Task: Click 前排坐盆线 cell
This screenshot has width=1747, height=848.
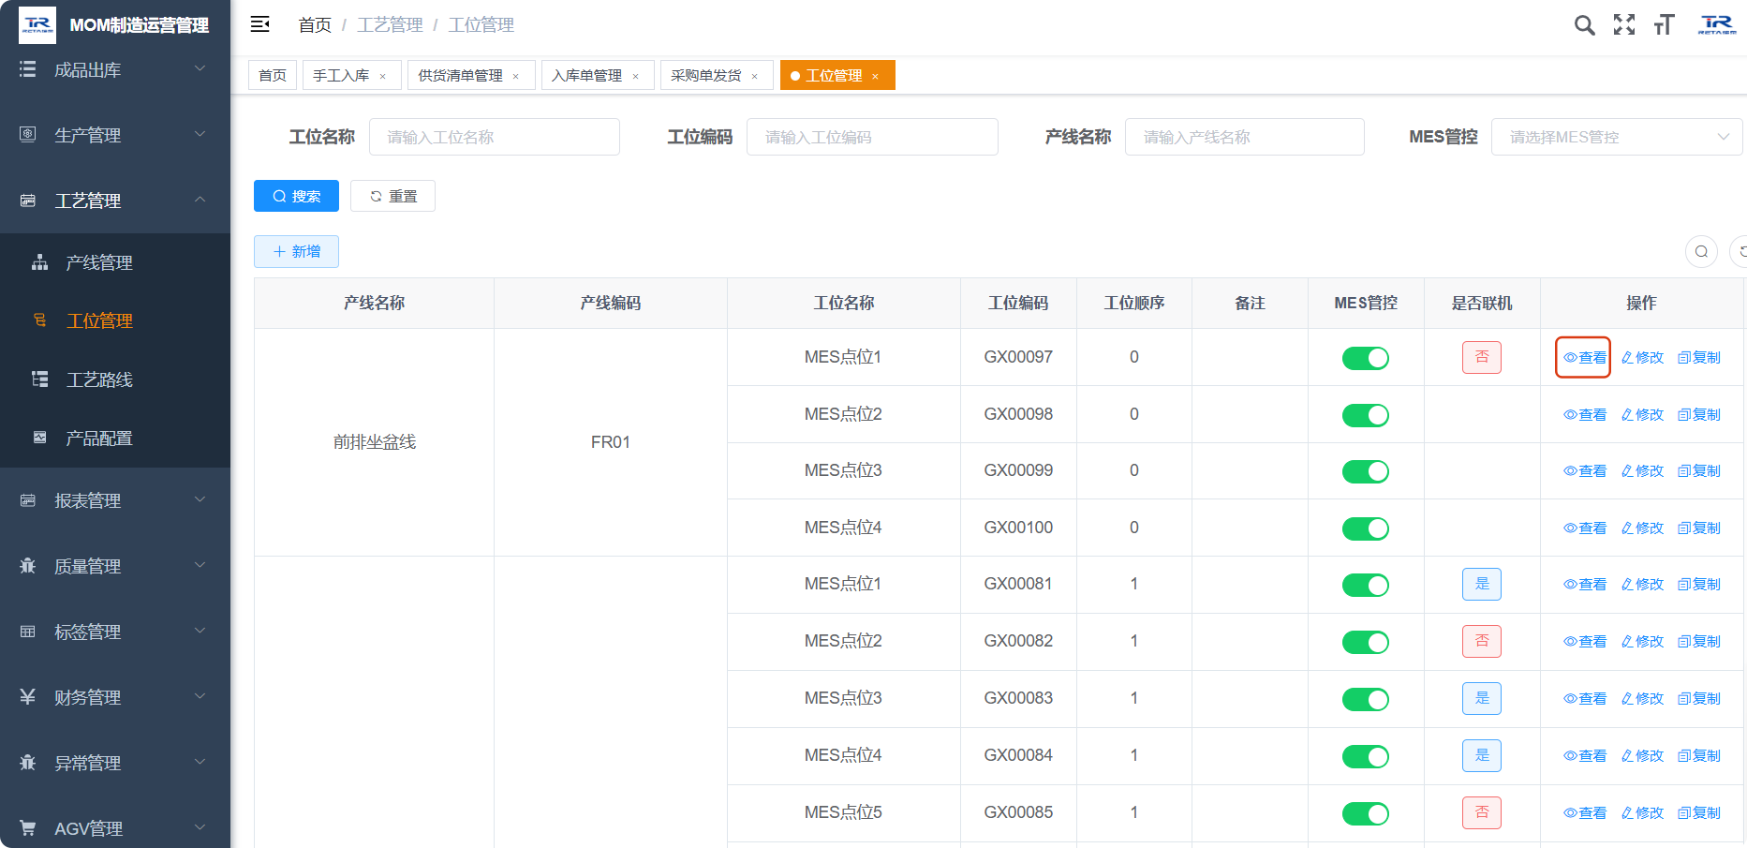Action: [375, 442]
